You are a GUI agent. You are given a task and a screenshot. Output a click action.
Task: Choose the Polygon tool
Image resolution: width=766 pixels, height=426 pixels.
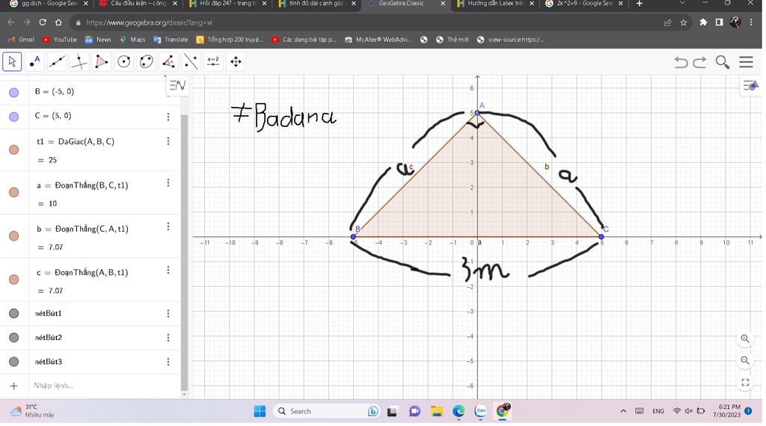(x=102, y=62)
